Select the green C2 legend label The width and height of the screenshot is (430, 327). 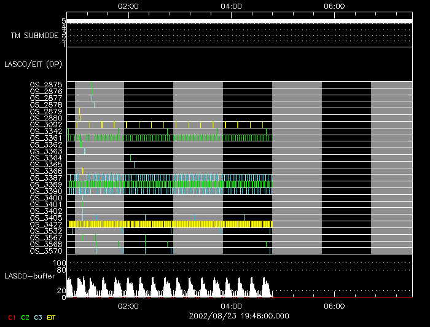tap(25, 317)
